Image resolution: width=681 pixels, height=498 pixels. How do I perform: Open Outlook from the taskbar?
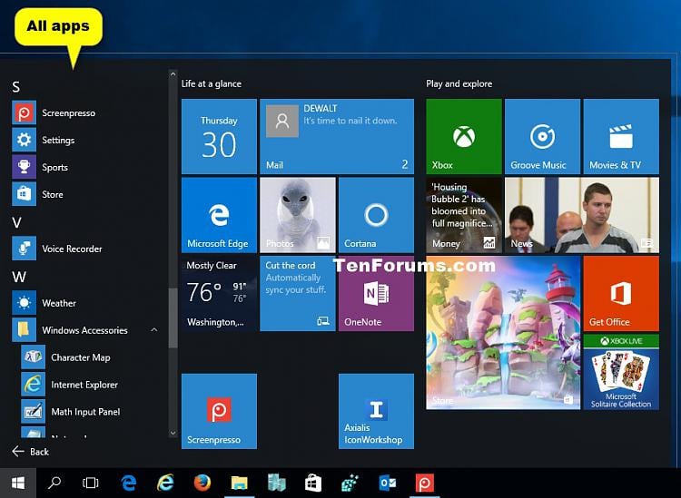point(388,483)
